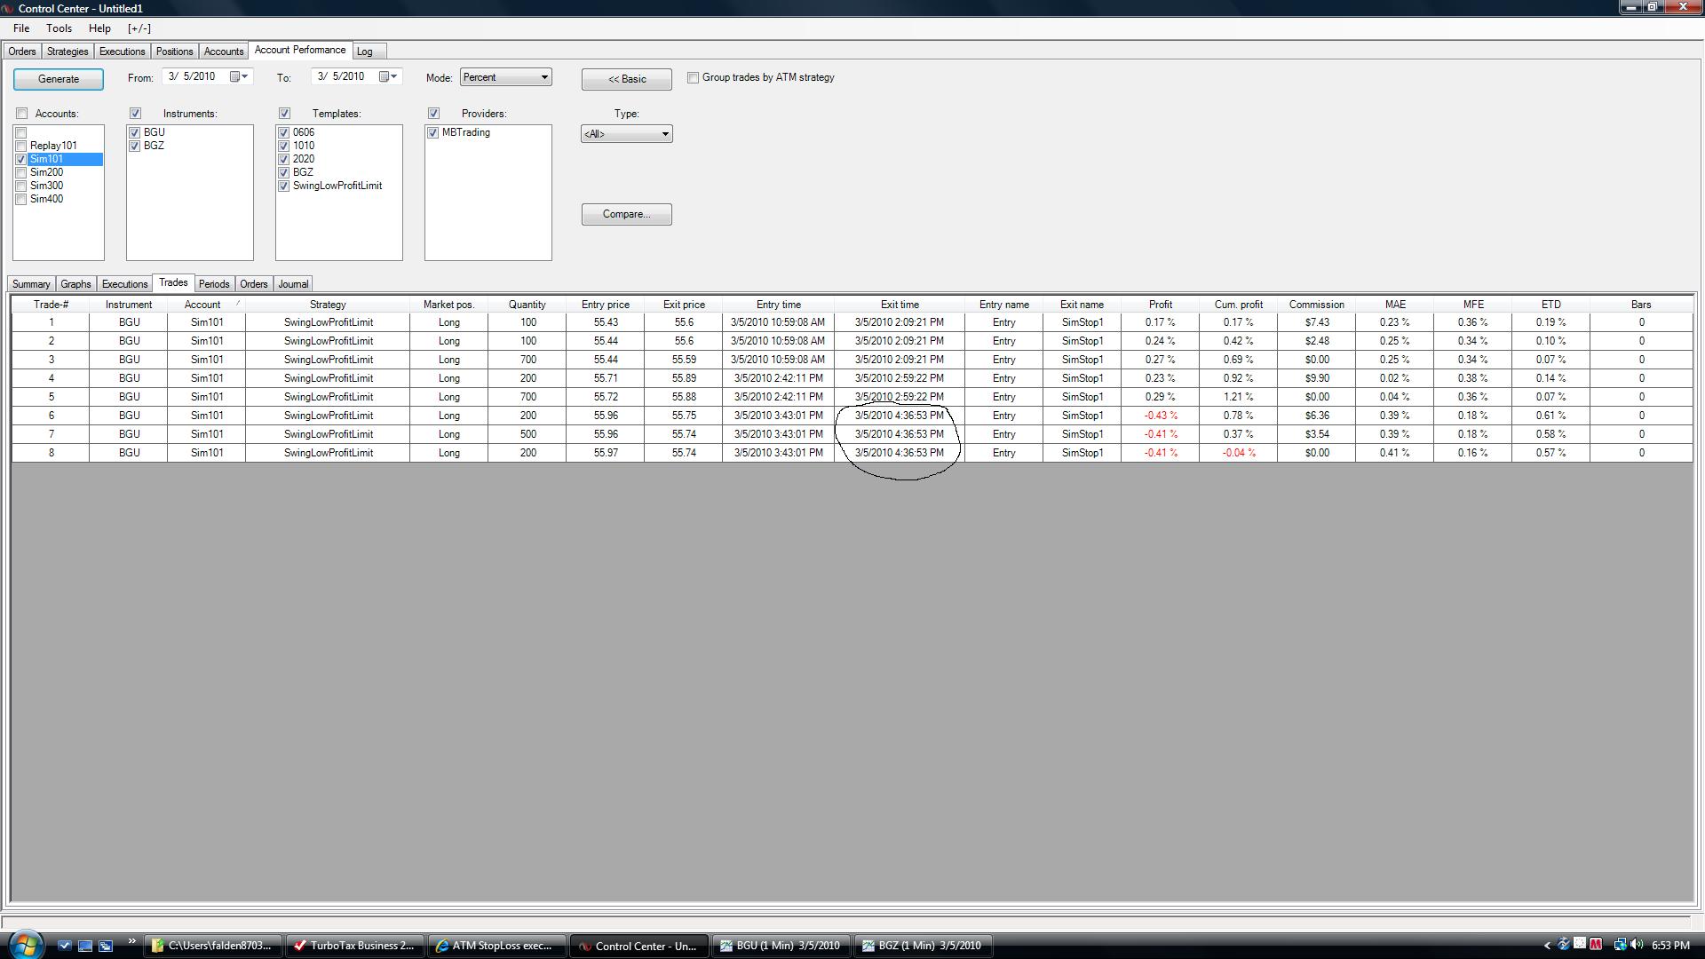Enable Group trades by ATM strategy

[694, 78]
